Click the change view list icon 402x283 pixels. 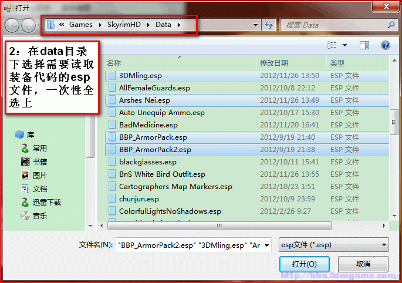tap(332, 45)
